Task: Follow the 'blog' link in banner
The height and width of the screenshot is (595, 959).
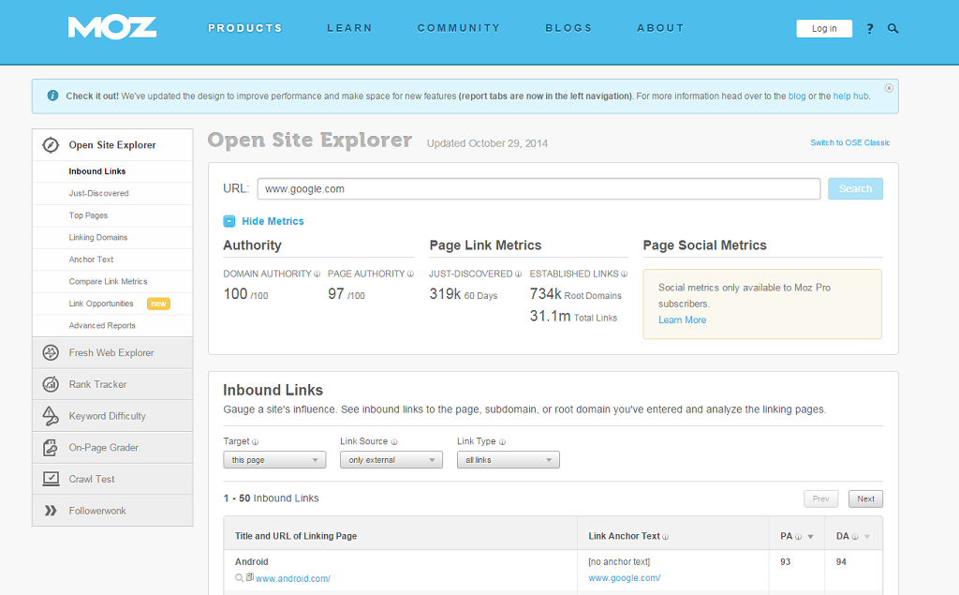Action: point(797,97)
